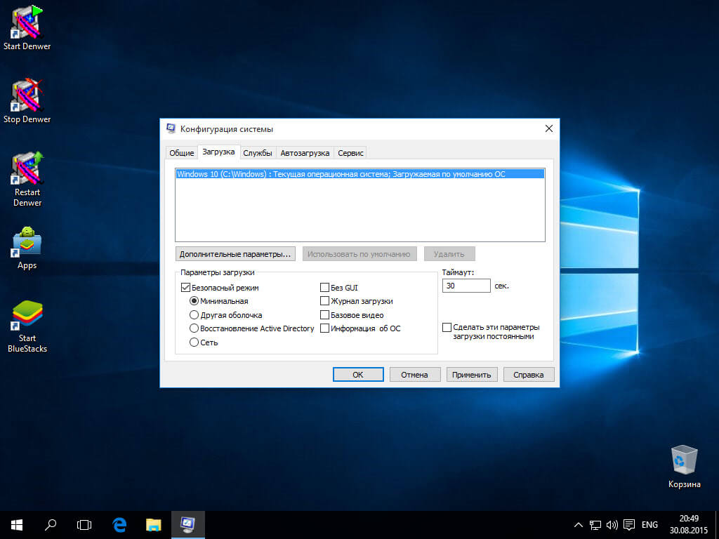Open the Windows Start menu
This screenshot has height=539, width=719.
pyautogui.click(x=17, y=525)
